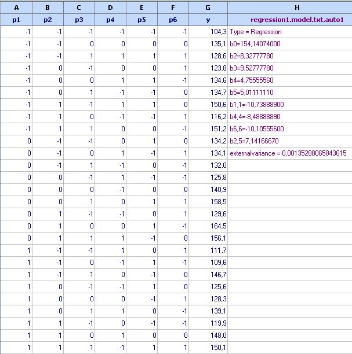Select the b2,5=7,14166670 cell
The width and height of the screenshot is (352, 354).
click(255, 141)
